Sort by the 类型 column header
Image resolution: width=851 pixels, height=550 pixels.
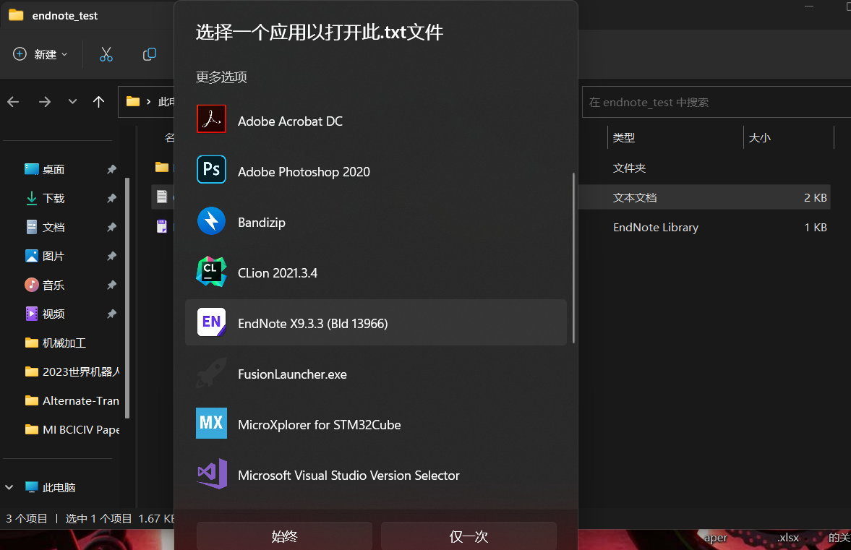pos(623,137)
